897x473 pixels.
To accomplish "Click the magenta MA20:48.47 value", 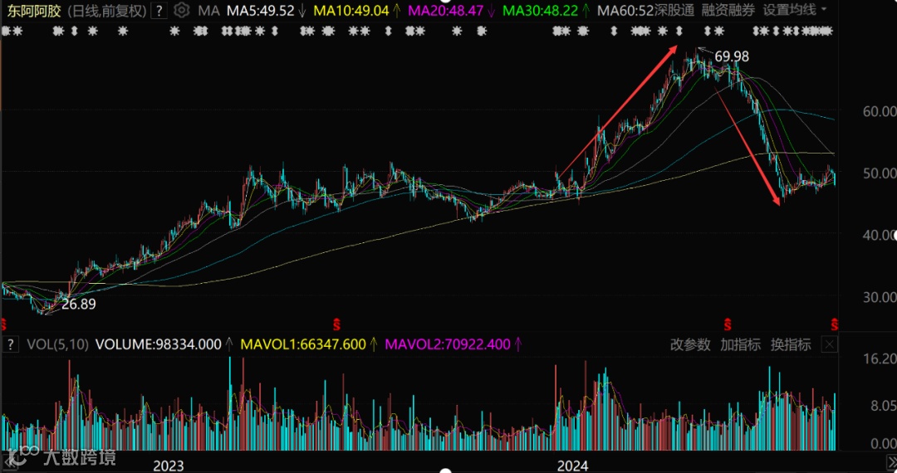I will (446, 10).
